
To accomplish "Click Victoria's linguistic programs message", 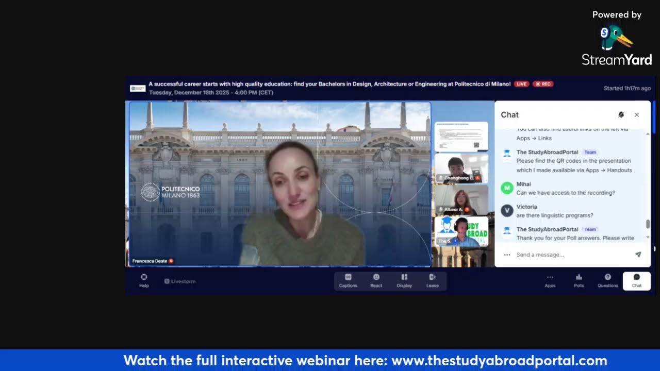I will pos(555,215).
